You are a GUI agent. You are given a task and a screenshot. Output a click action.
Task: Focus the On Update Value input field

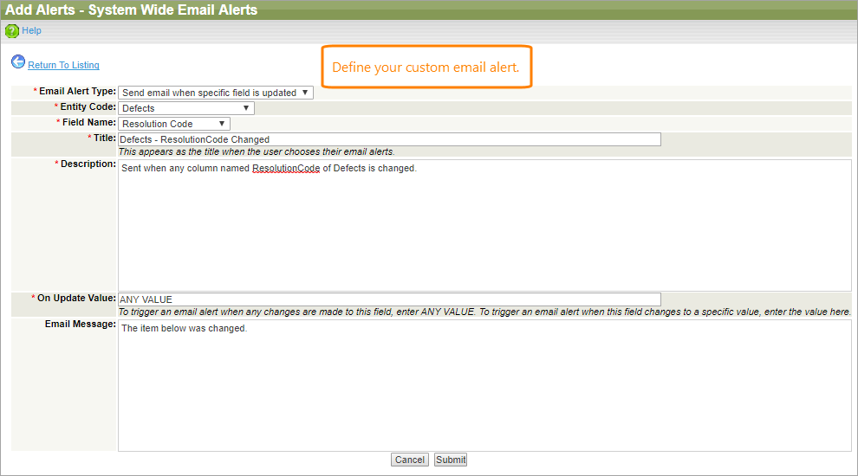point(389,299)
